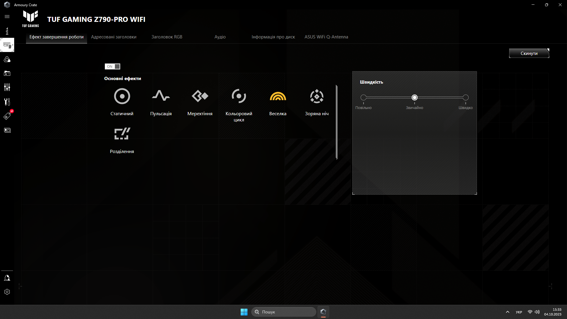Set speed slider to Звичайно point
The height and width of the screenshot is (319, 567).
pyautogui.click(x=415, y=97)
